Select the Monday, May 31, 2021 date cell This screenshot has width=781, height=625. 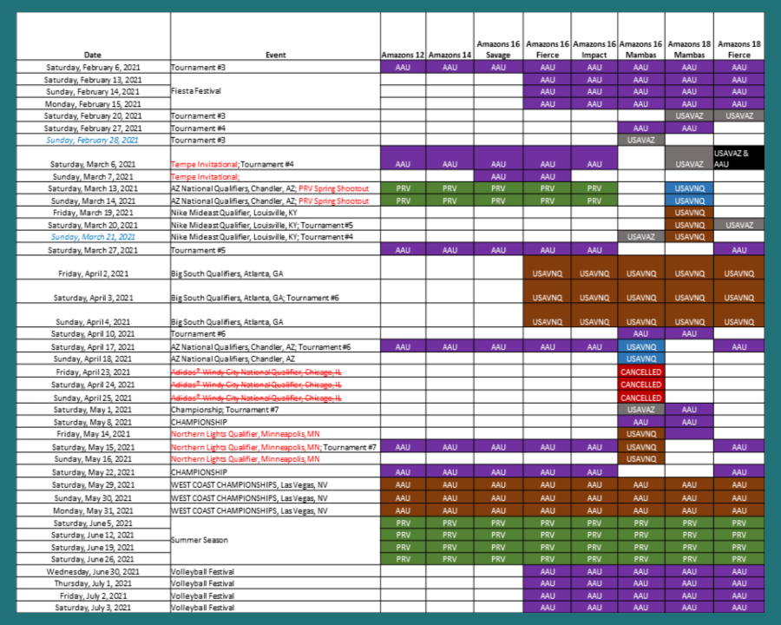[94, 510]
